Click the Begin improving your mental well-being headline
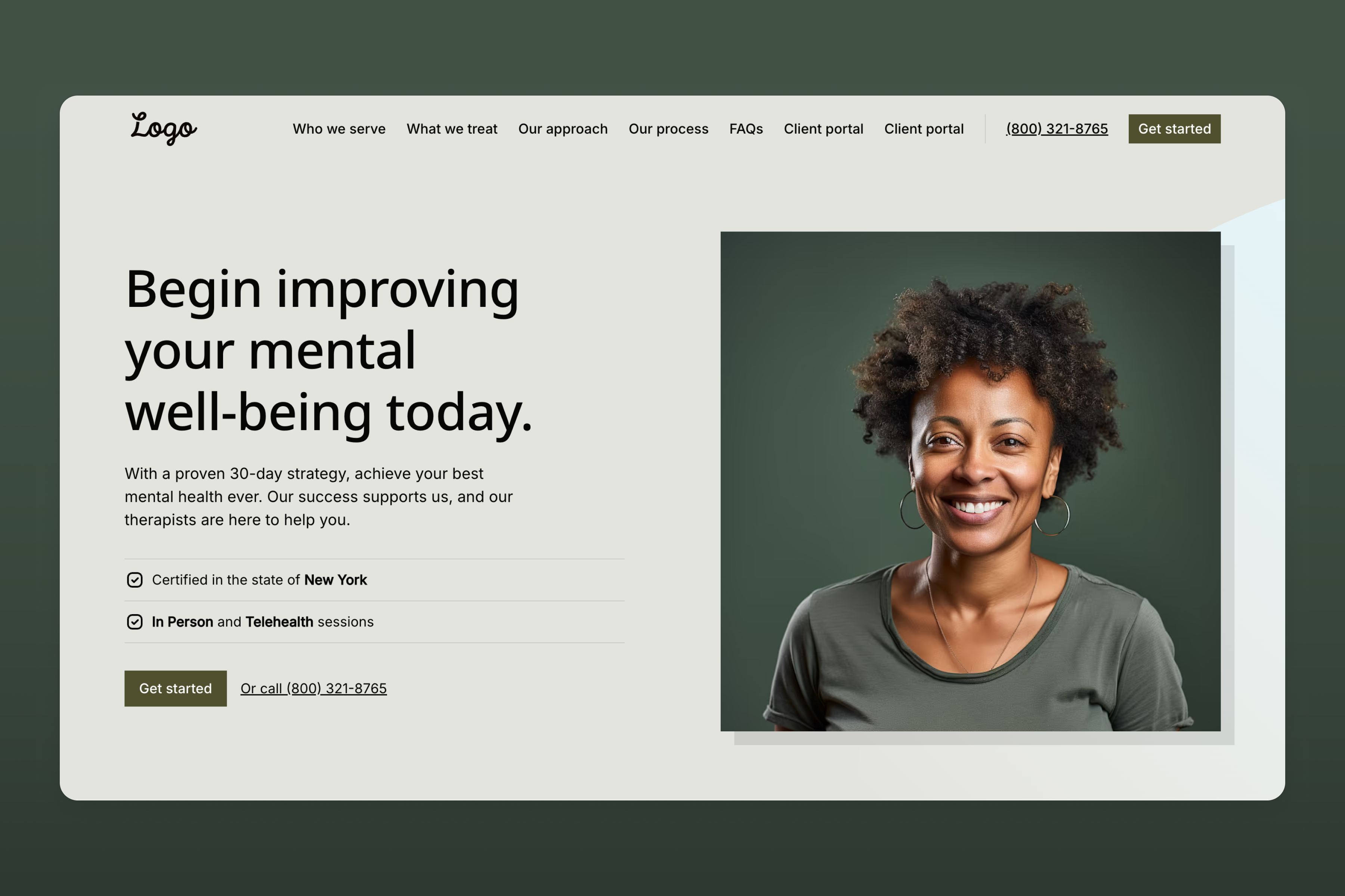1345x896 pixels. pos(328,350)
